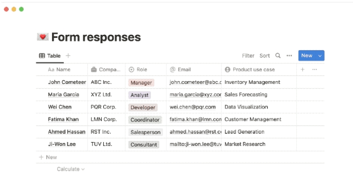353x176 pixels.
Task: Click the Role select column header
Action: pos(146,70)
